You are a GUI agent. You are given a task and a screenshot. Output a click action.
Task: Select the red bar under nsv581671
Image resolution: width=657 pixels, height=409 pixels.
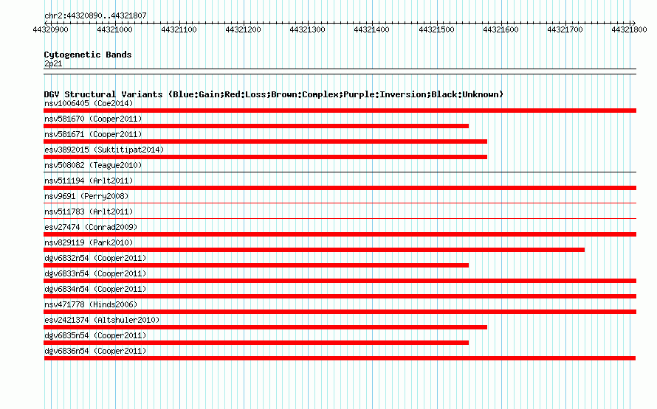coord(265,141)
